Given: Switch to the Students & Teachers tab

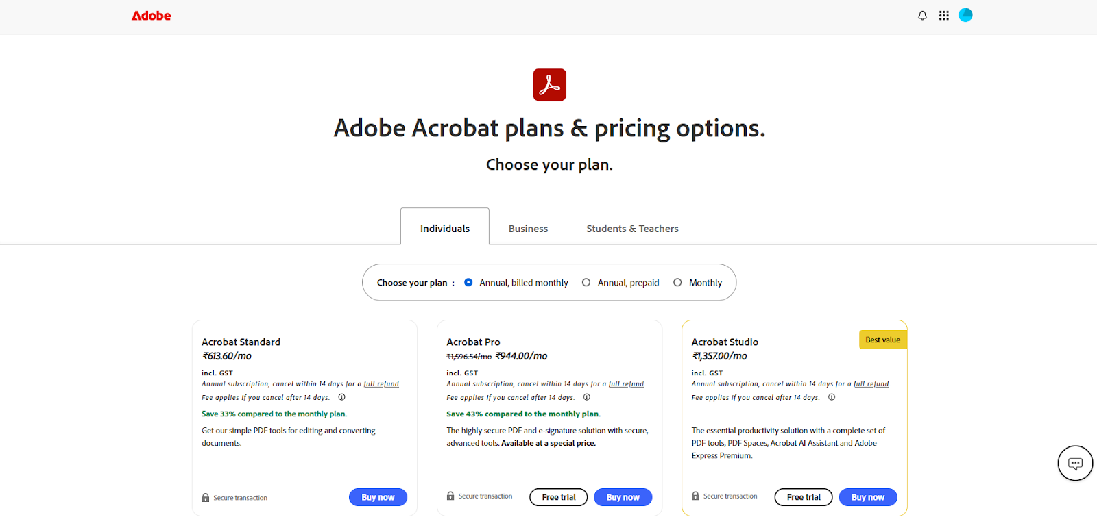Looking at the screenshot, I should point(631,228).
